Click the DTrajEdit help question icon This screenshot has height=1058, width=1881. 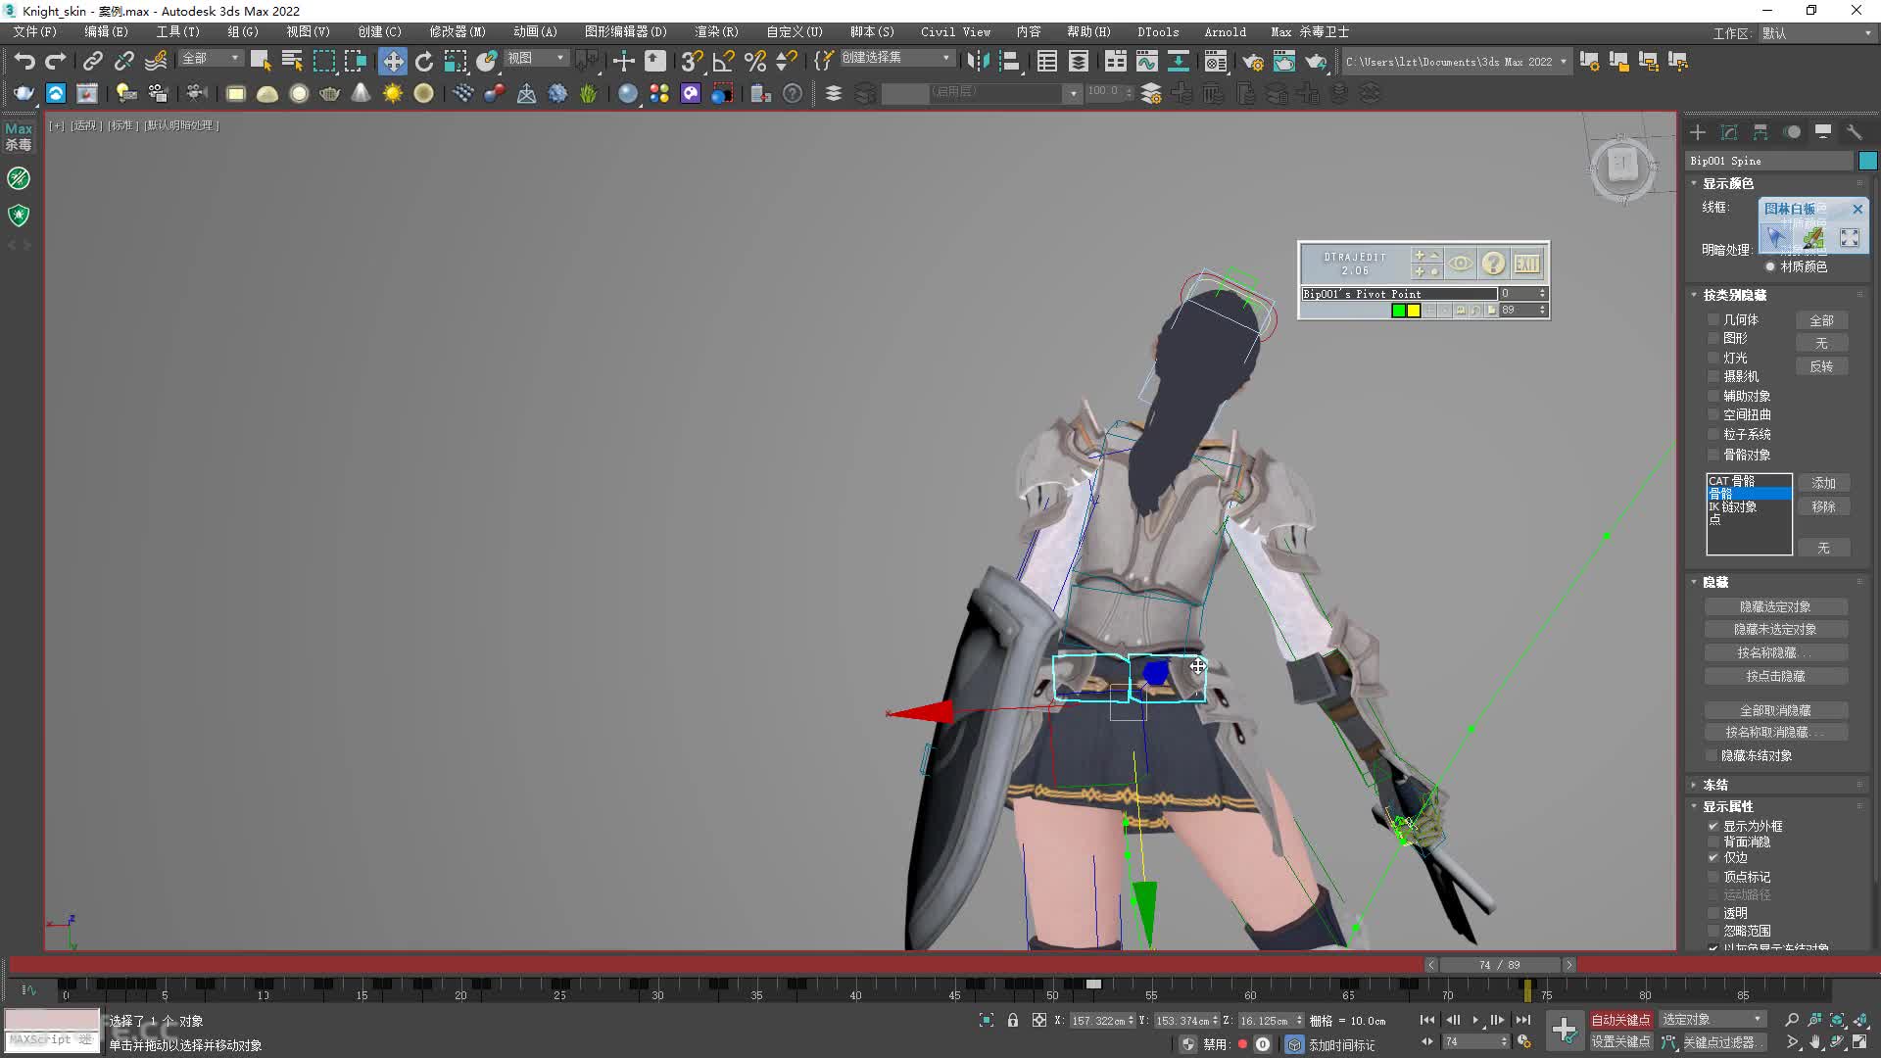pyautogui.click(x=1493, y=263)
